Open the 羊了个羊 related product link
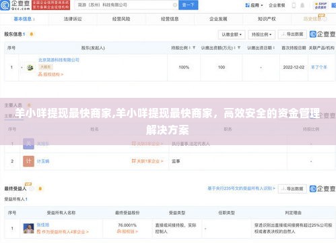 click(319, 67)
